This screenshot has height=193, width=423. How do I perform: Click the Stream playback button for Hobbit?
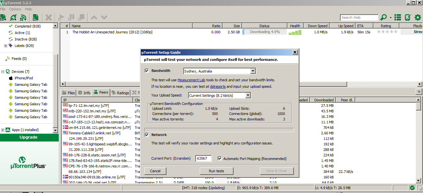(412, 32)
